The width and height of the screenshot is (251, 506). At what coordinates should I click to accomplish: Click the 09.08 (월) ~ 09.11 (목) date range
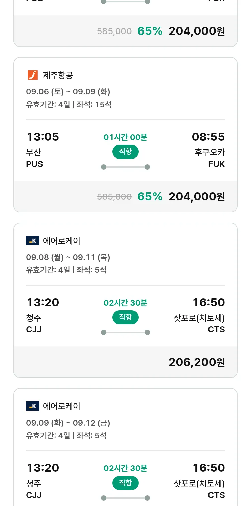[68, 257]
